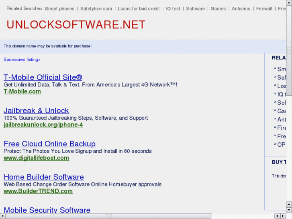Image resolution: width=292 pixels, height=219 pixels.
Task: Click the 'Saf' sidebar related link
Action: (282, 78)
